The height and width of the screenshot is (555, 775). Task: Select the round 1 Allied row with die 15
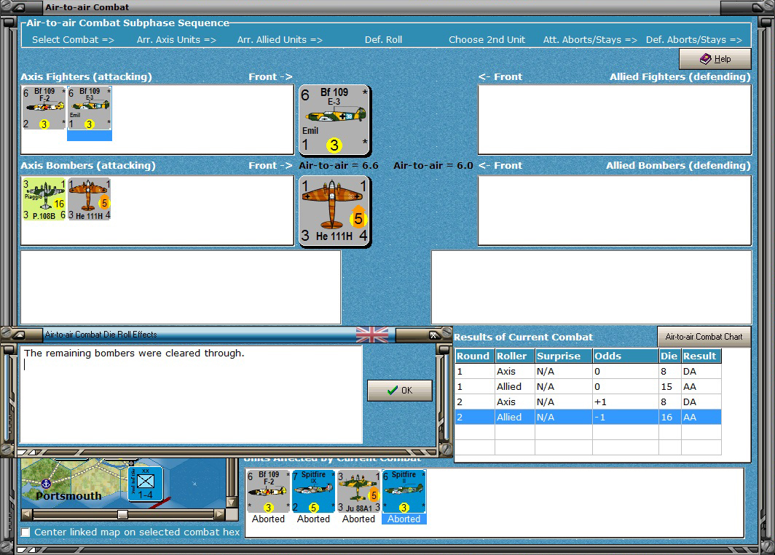tap(588, 387)
